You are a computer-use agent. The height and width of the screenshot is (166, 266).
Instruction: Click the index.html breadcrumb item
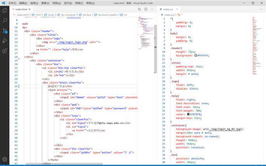click(x=23, y=15)
